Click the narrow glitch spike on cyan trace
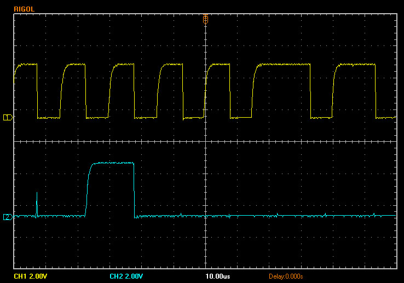 pos(37,204)
